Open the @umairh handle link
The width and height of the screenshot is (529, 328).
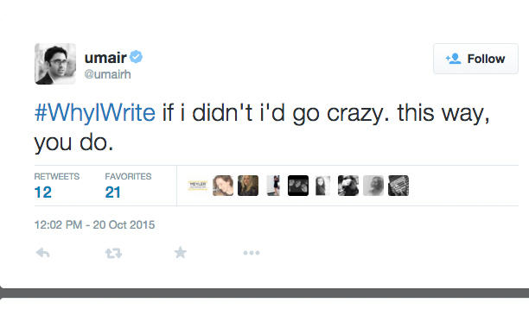coord(108,74)
